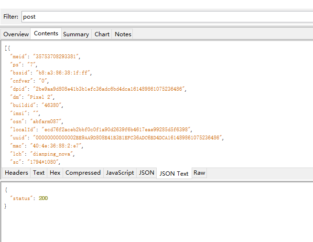Click the bssid value b8:a3:86:38:1f:ff

[63, 73]
